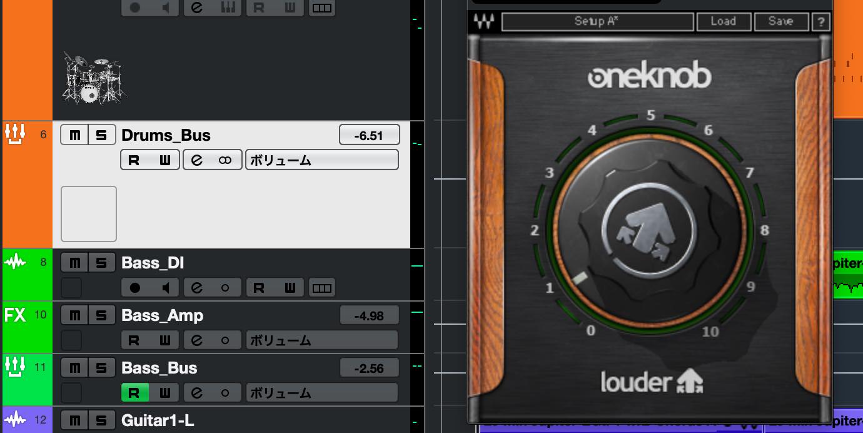Mute the Bass_Bus track
The width and height of the screenshot is (863, 433).
coord(74,368)
